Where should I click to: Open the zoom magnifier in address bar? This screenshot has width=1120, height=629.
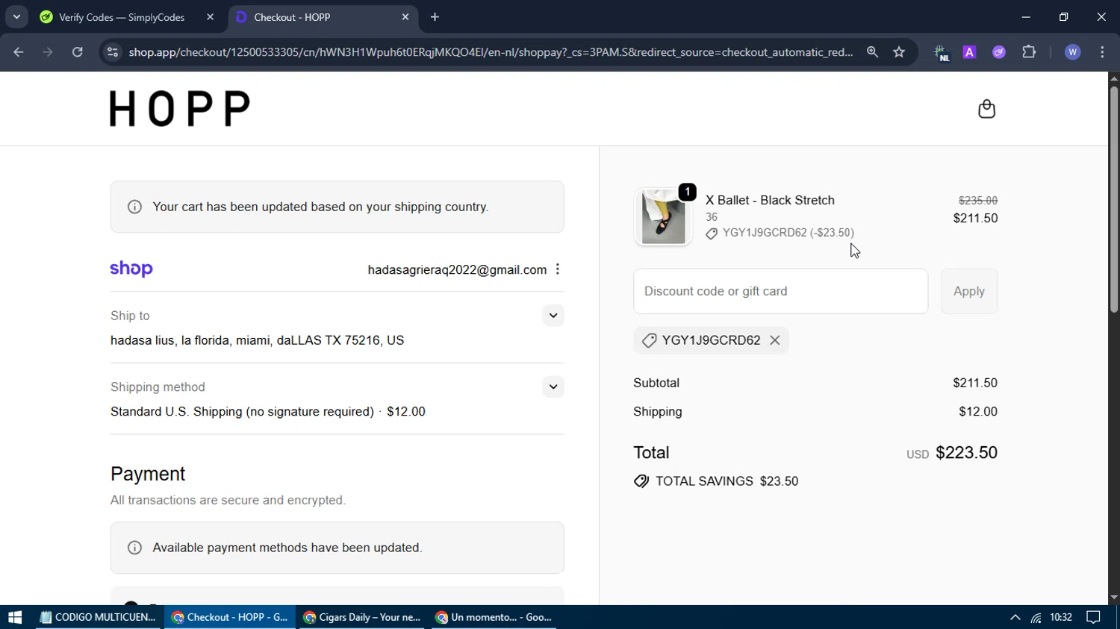[872, 52]
